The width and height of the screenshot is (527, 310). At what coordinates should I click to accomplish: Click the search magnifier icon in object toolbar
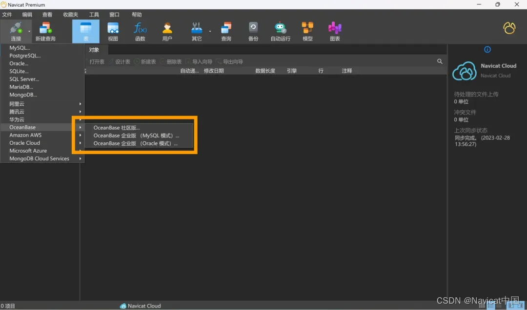(440, 61)
